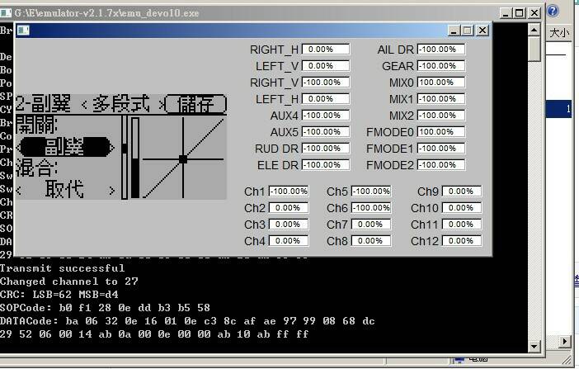Click the Ch7 output field

click(371, 224)
